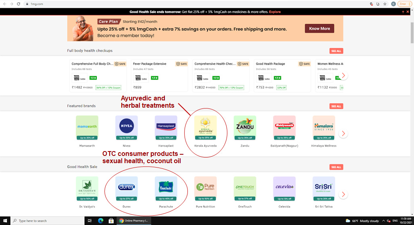Show next Good Health Sale brands
This screenshot has height=225, width=414.
(x=343, y=194)
